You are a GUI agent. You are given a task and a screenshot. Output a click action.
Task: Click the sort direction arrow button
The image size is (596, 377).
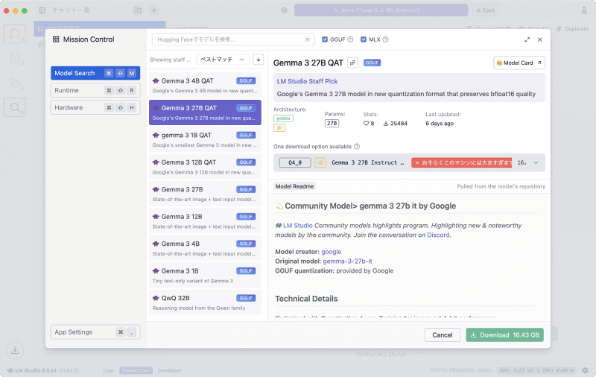point(258,60)
